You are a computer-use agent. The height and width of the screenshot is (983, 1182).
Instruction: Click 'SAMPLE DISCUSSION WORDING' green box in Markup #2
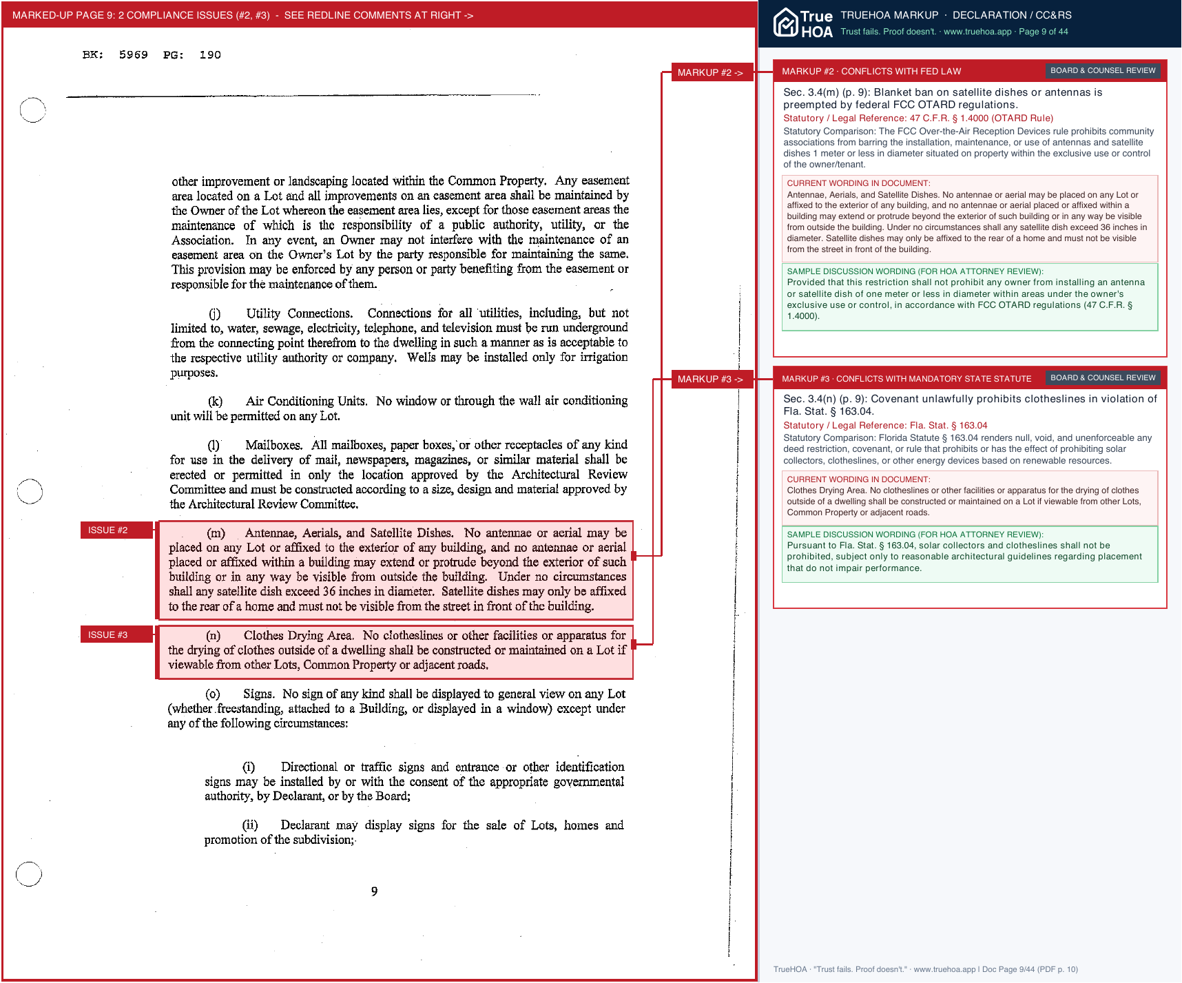pyautogui.click(x=970, y=297)
